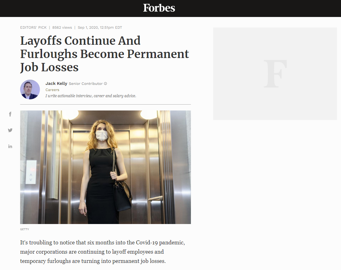This screenshot has height=270, width=341.
Task: Click the Senior Contributor label
Action: coord(86,84)
